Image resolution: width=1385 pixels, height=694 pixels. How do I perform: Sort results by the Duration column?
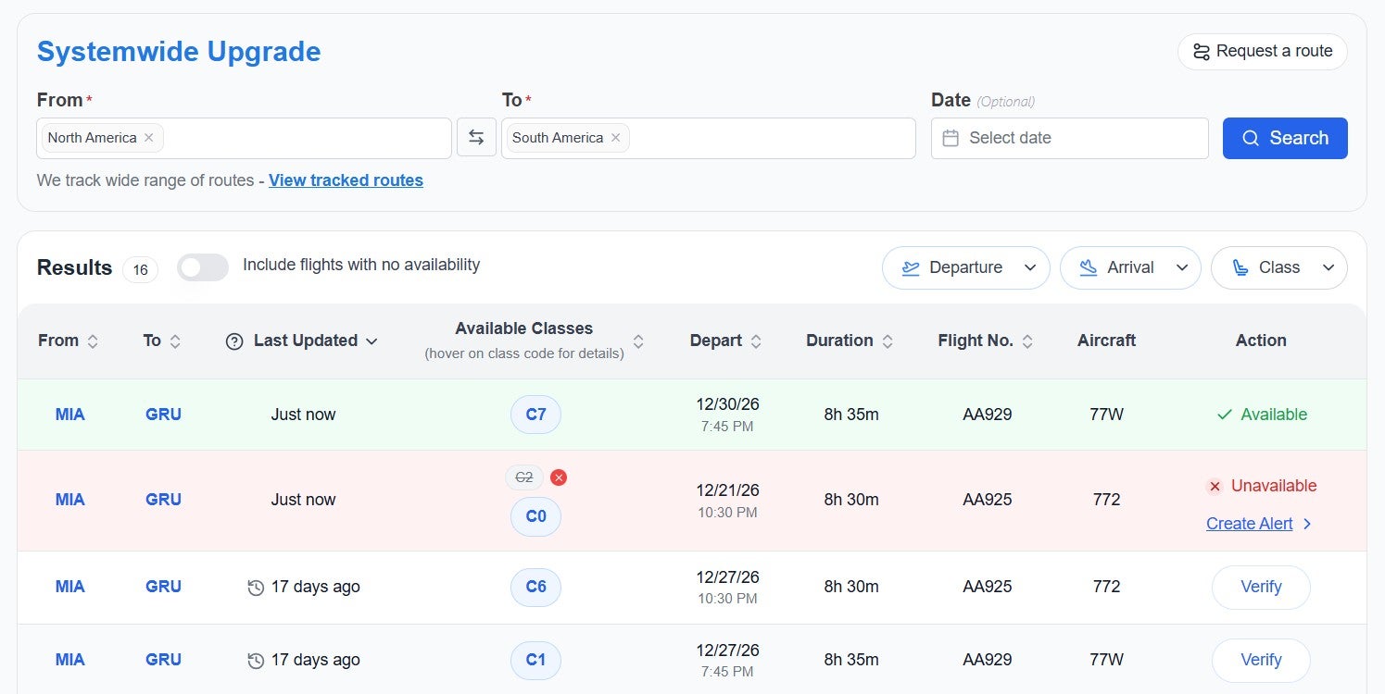point(849,341)
